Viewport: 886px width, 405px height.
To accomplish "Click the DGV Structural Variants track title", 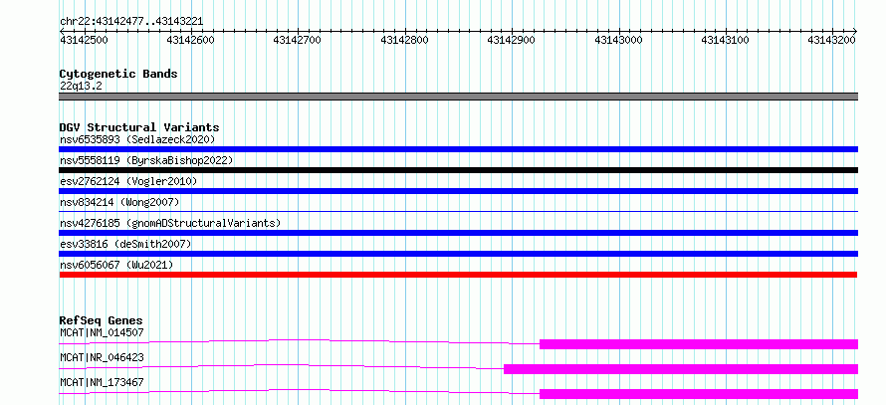I will (x=139, y=127).
